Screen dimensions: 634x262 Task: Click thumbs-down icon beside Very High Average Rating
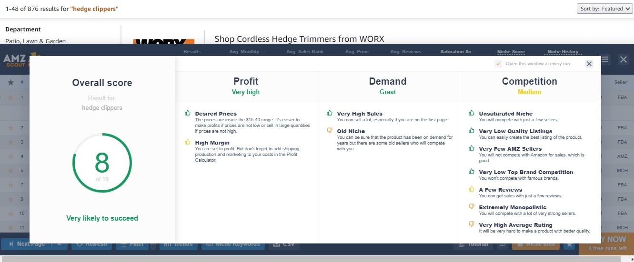pyautogui.click(x=472, y=224)
